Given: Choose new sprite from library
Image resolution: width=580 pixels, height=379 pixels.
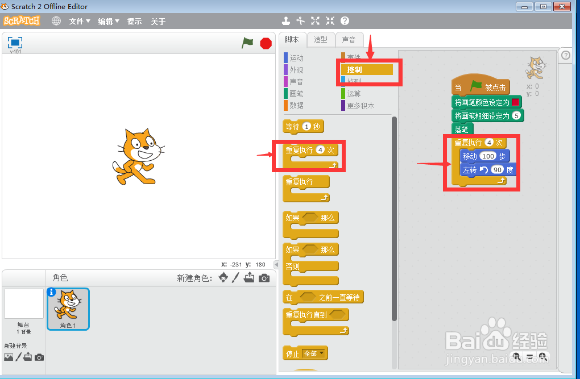Looking at the screenshot, I should 223,278.
